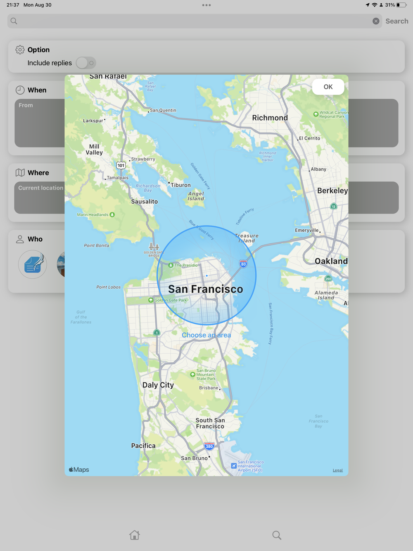Toggle the Include replies switch

pyautogui.click(x=86, y=63)
